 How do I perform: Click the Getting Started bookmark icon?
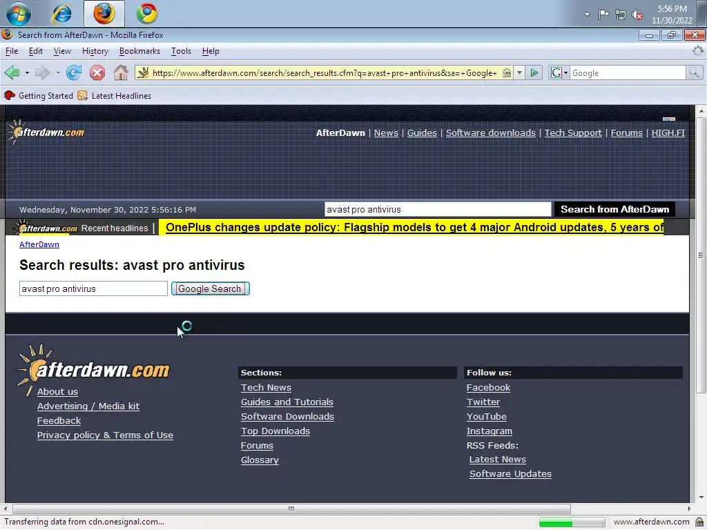click(x=10, y=95)
